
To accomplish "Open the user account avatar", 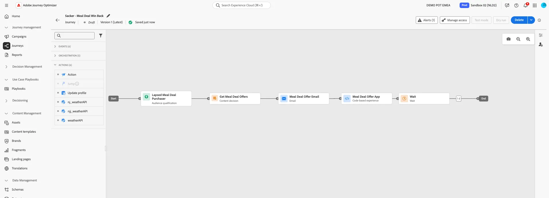I will tap(544, 5).
